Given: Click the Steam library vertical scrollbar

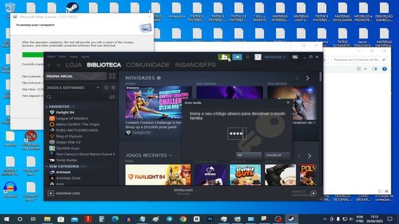Looking at the screenshot, I should [320, 77].
